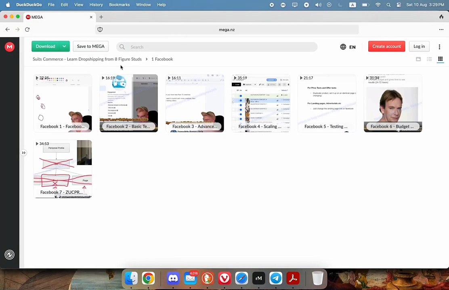Open Vivaldi from the Dock
449x290 pixels.
pos(224,278)
